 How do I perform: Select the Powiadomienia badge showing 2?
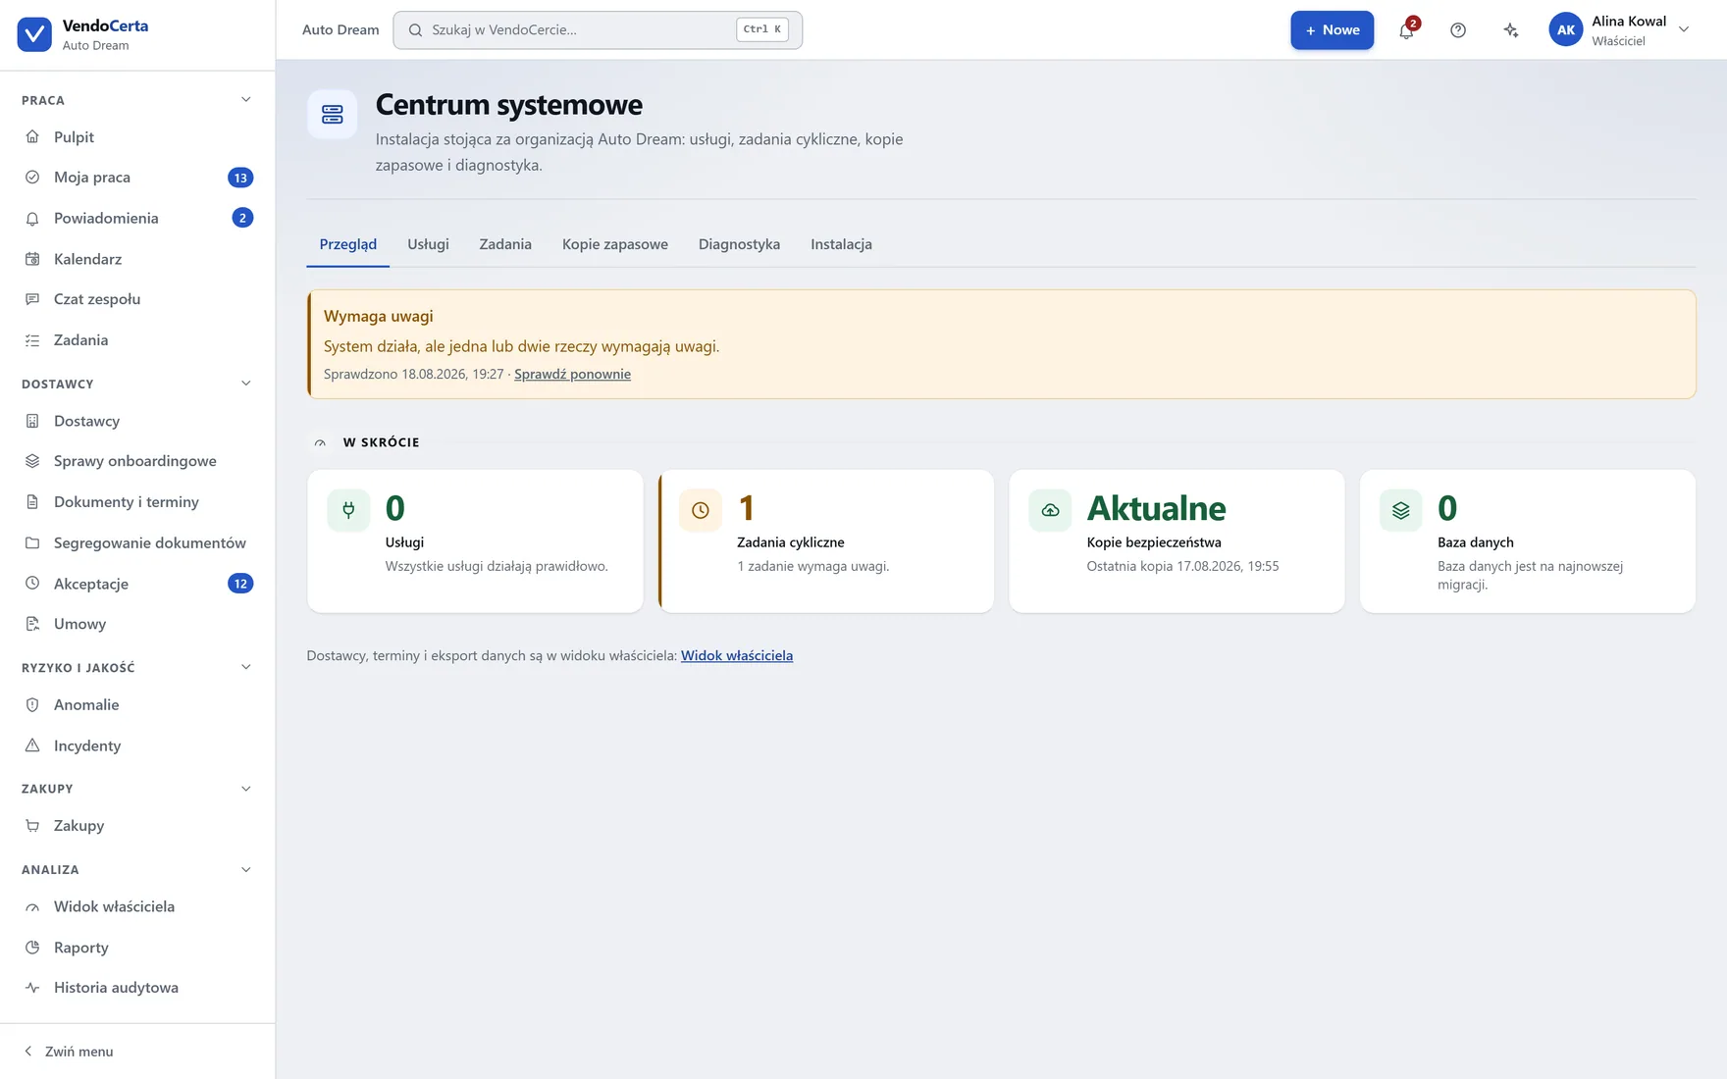click(x=242, y=218)
